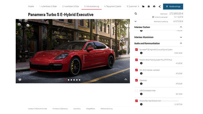Screen dimensions: 203x114
Task: Open tab 2. Innenfarben & Sitze
Action: tap(71, 6)
